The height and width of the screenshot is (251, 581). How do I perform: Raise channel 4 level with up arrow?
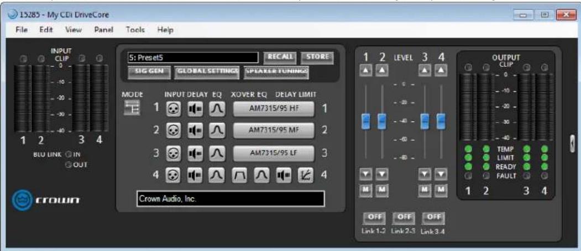point(441,70)
